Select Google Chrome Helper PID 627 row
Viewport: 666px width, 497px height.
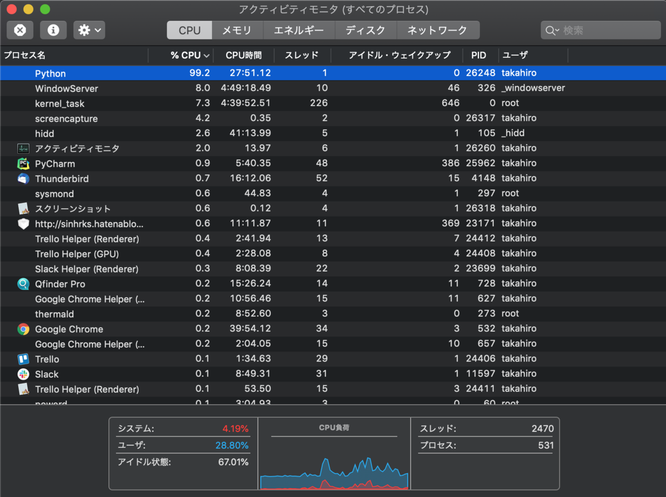coord(333,299)
